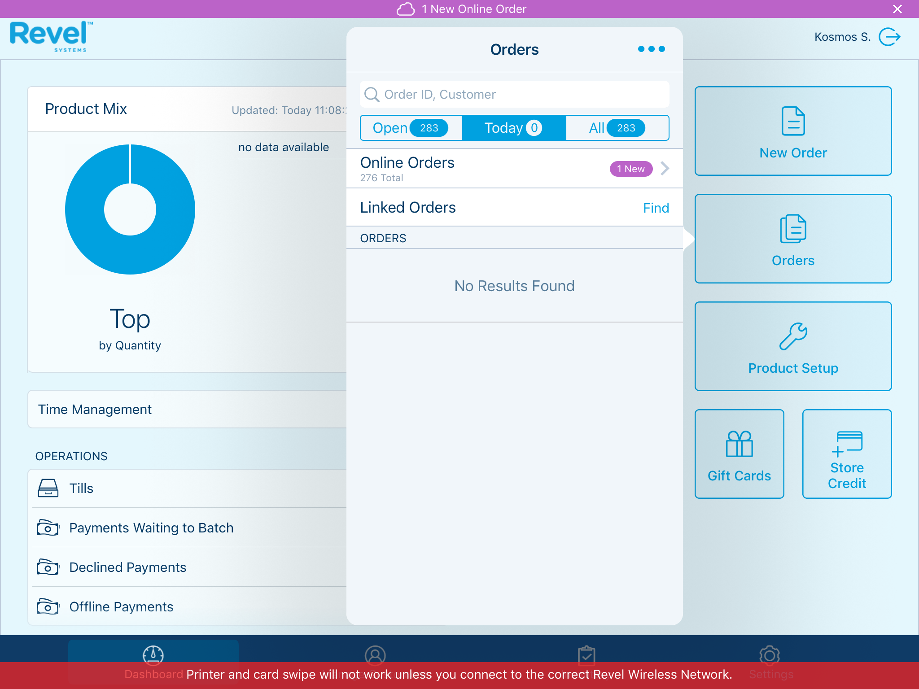The image size is (919, 689).
Task: Expand Online Orders with the chevron
Action: tap(665, 169)
